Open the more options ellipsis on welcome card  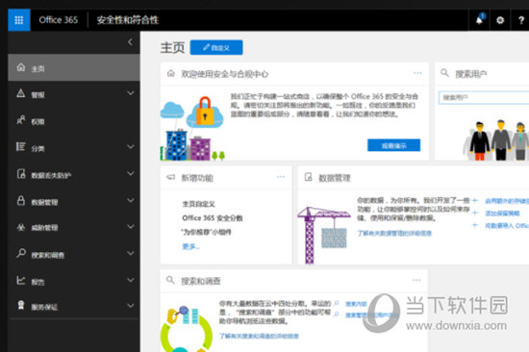(x=417, y=73)
